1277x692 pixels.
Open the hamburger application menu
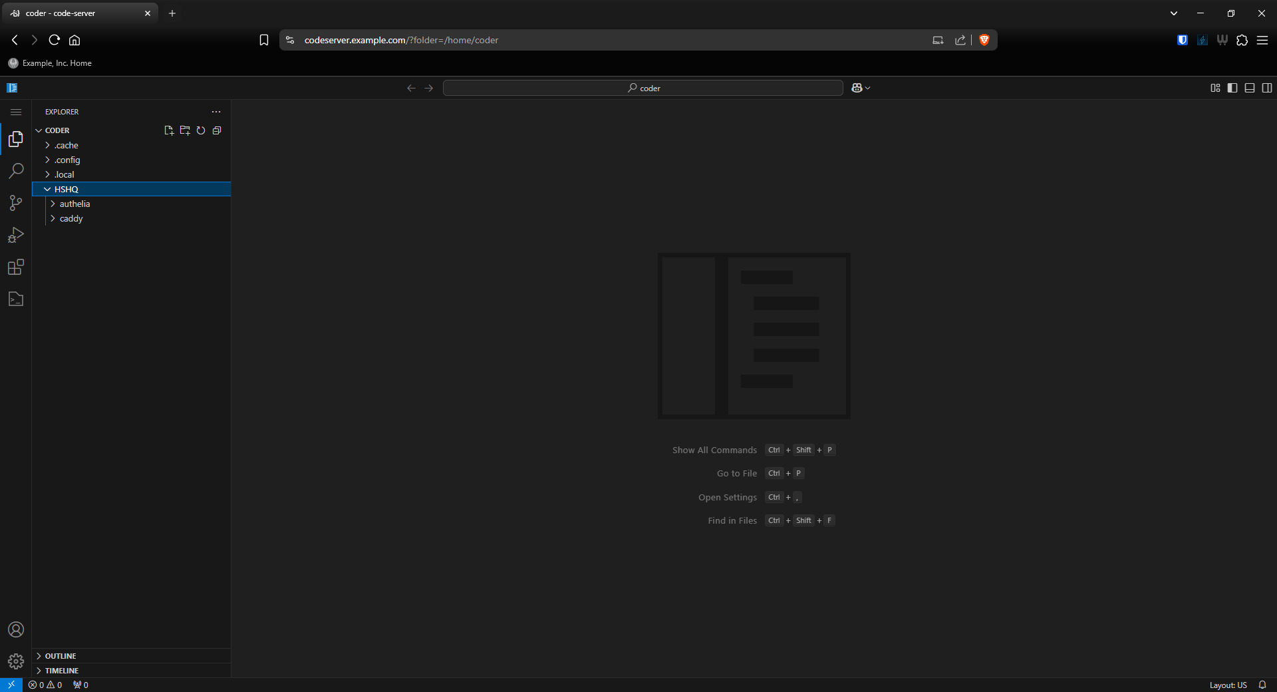coord(16,112)
